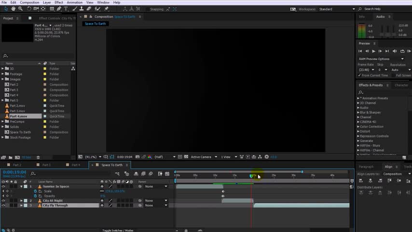Collapse the Sunrise In Space layer properties
412x232 pixels.
point(21,187)
